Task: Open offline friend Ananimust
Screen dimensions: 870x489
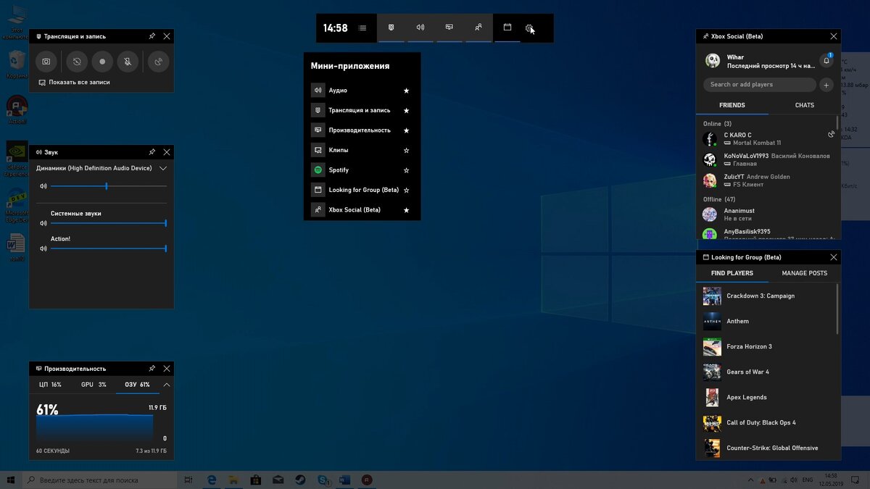Action: point(766,214)
